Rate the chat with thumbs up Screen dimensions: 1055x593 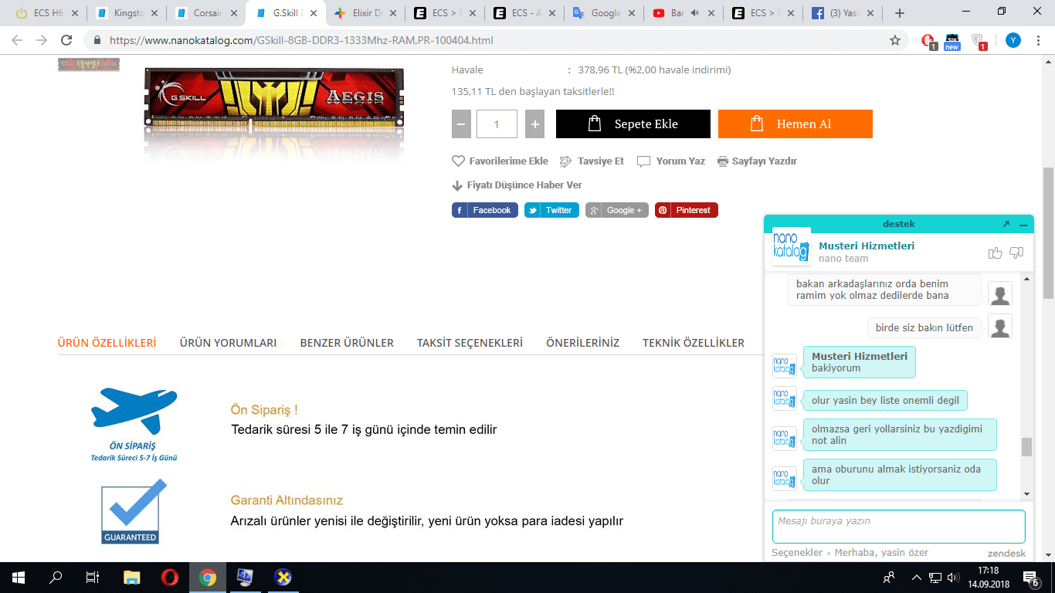995,252
